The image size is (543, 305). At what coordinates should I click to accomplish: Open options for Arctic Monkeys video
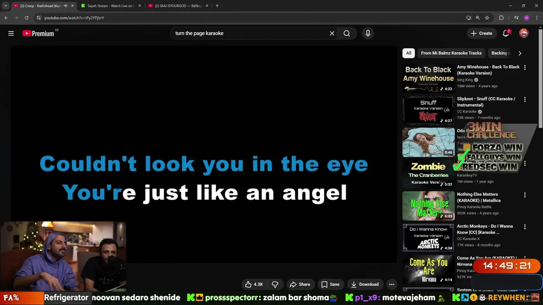coord(525,227)
